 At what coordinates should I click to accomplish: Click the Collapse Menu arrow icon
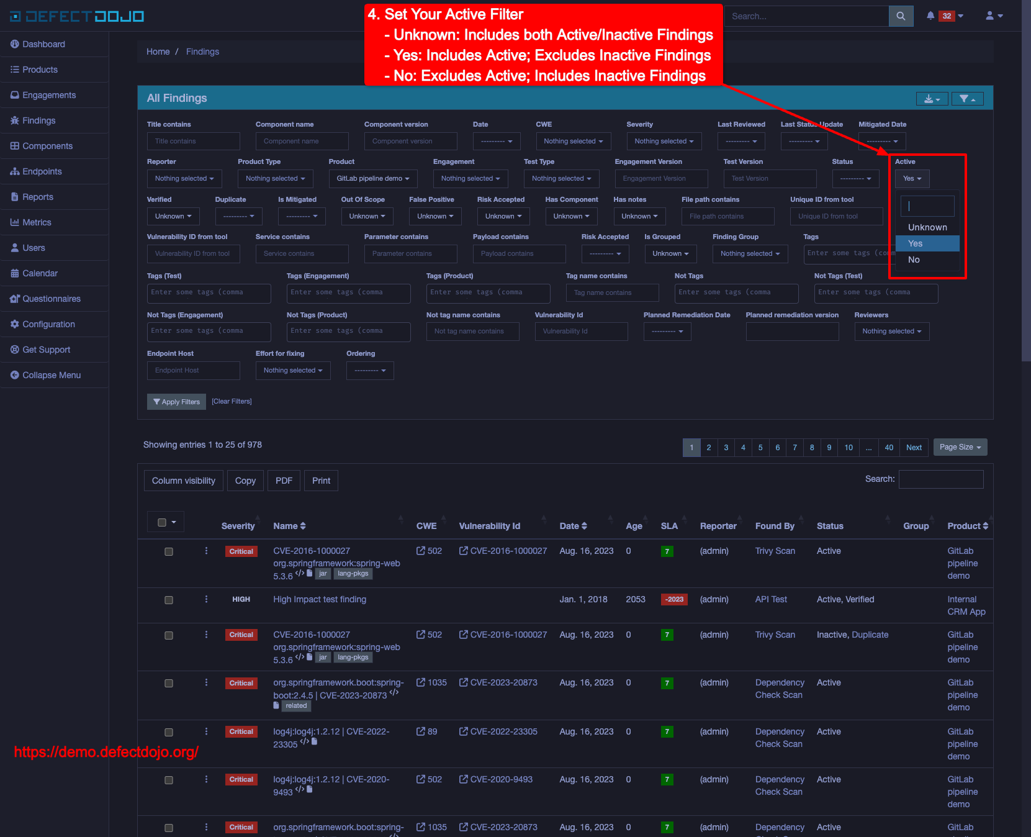15,375
